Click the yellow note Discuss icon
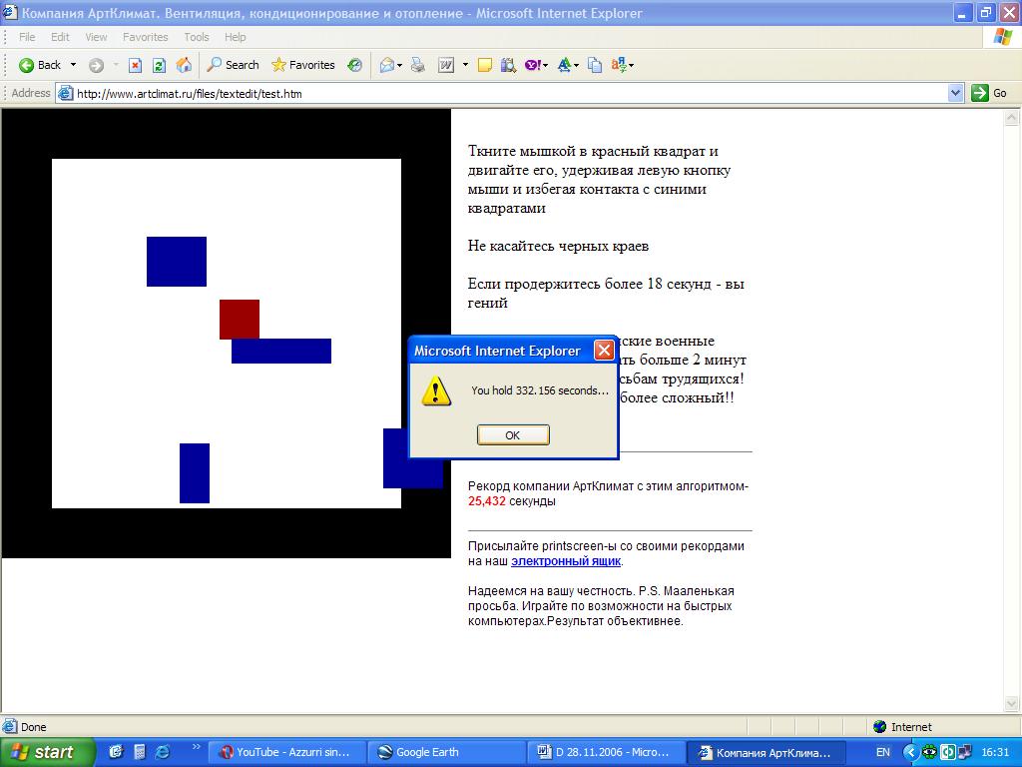 [484, 65]
